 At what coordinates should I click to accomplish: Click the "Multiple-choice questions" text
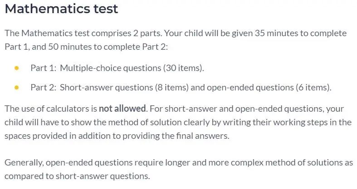pos(110,68)
